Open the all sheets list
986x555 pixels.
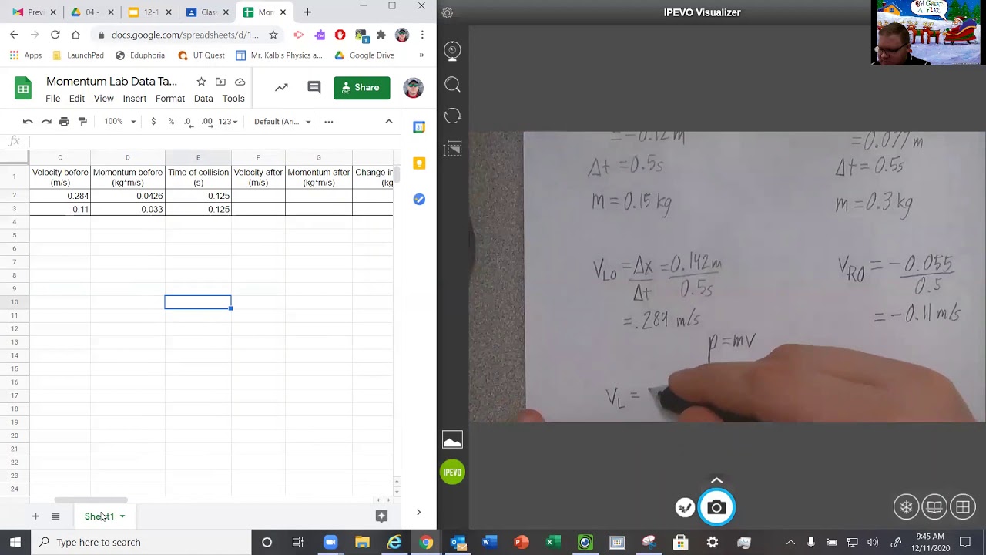pyautogui.click(x=55, y=516)
